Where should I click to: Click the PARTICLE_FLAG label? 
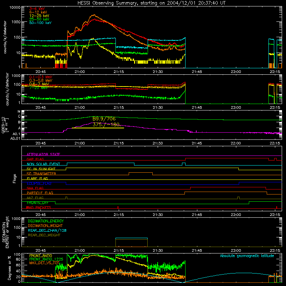40,193
